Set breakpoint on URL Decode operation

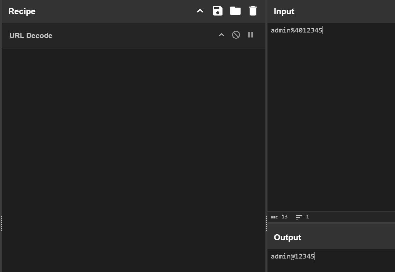251,35
